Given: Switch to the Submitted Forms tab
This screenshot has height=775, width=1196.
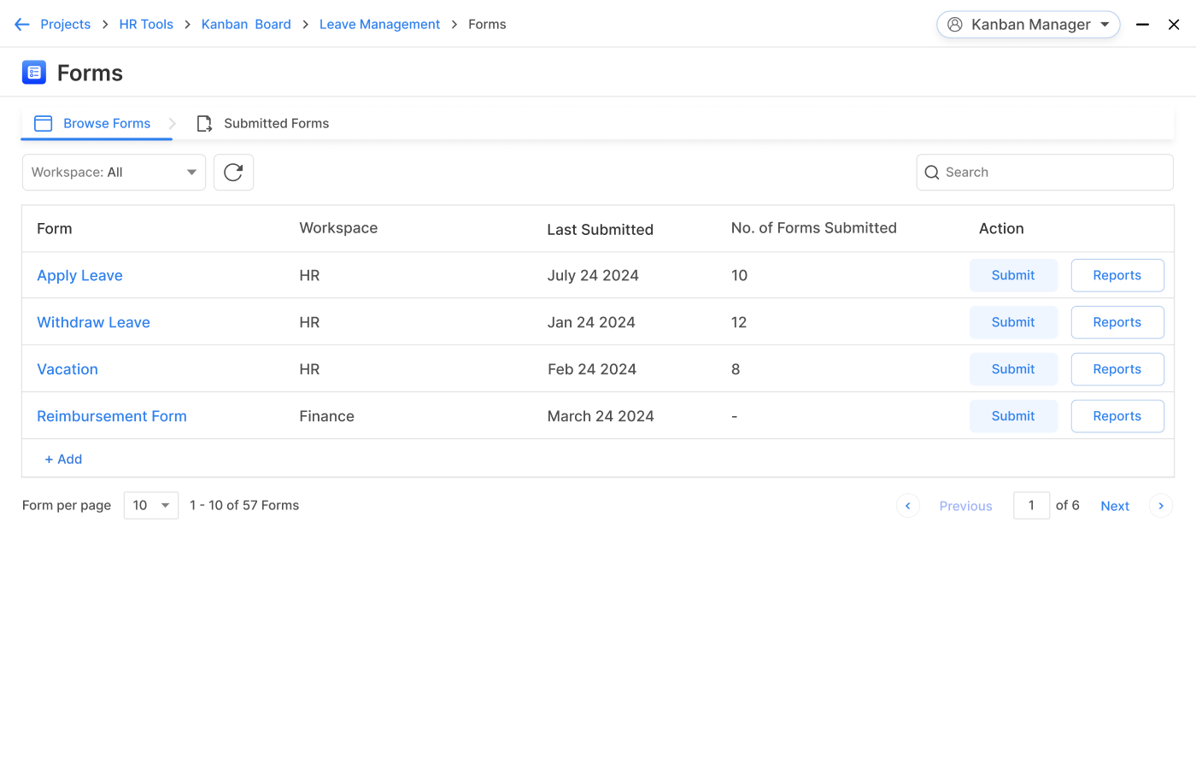Looking at the screenshot, I should click(x=275, y=123).
